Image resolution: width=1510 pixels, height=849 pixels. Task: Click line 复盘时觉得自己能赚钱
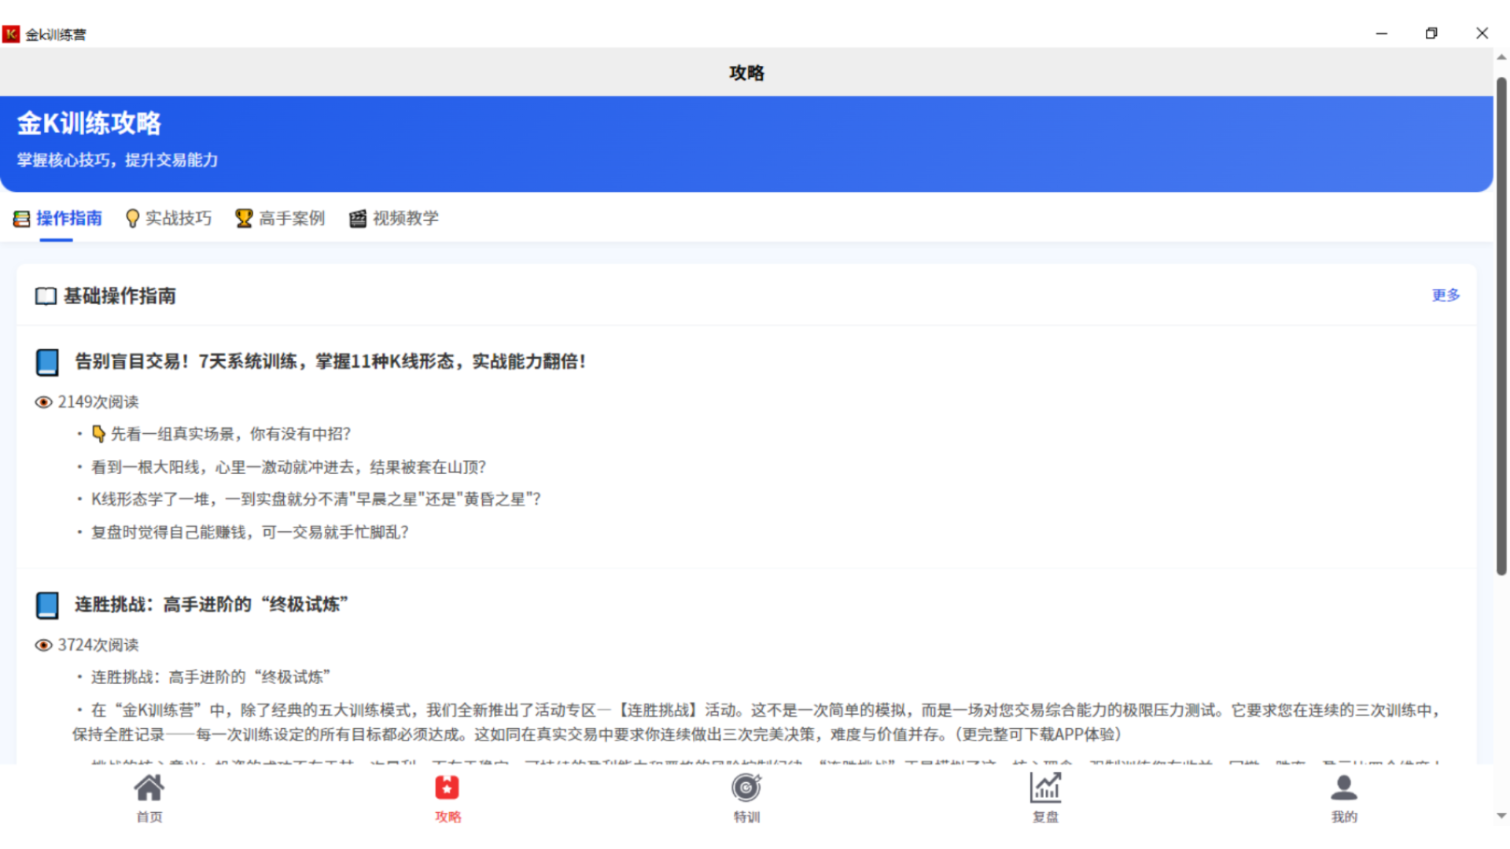(250, 533)
